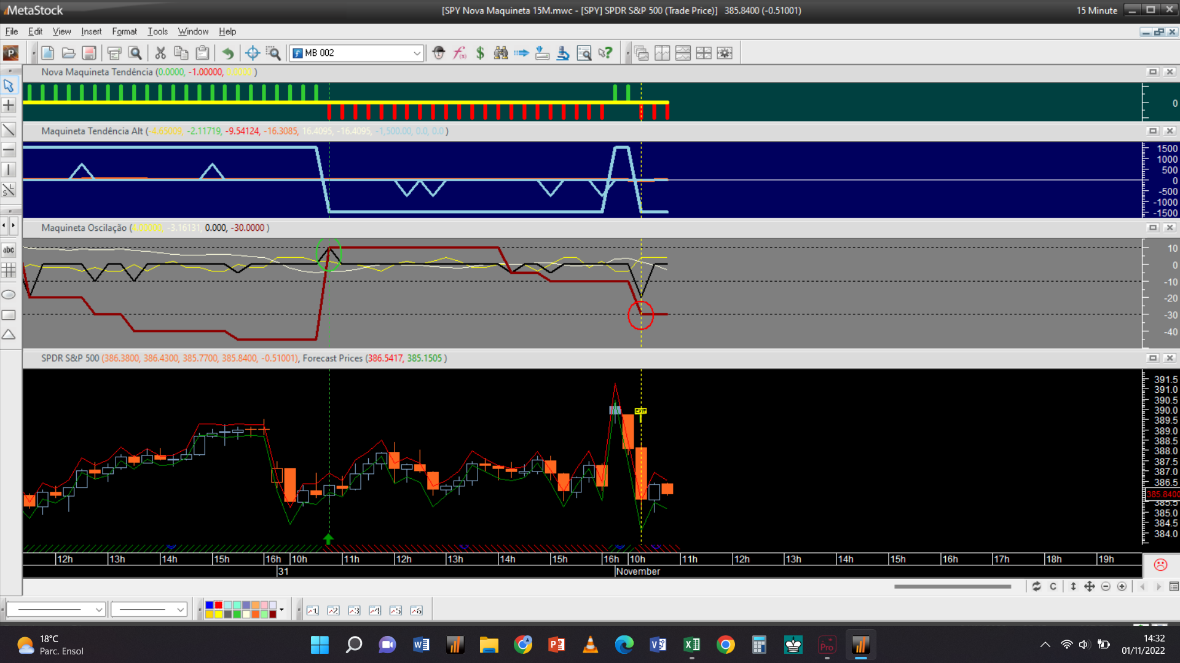Click the 15 Minute periodicity label
Viewport: 1180px width, 663px height.
point(1096,10)
